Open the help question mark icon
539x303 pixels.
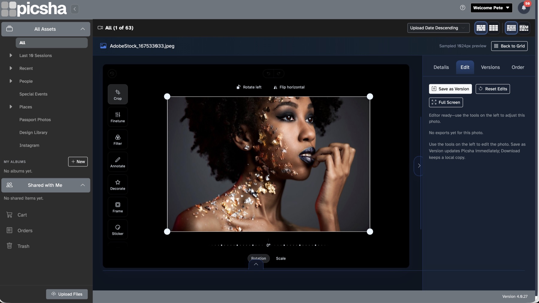[463, 8]
